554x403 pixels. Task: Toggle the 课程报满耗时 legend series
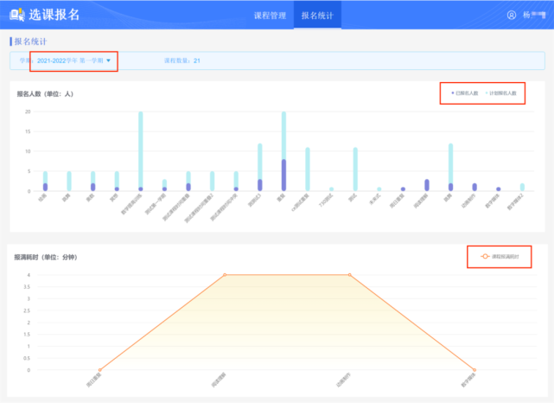click(x=500, y=256)
